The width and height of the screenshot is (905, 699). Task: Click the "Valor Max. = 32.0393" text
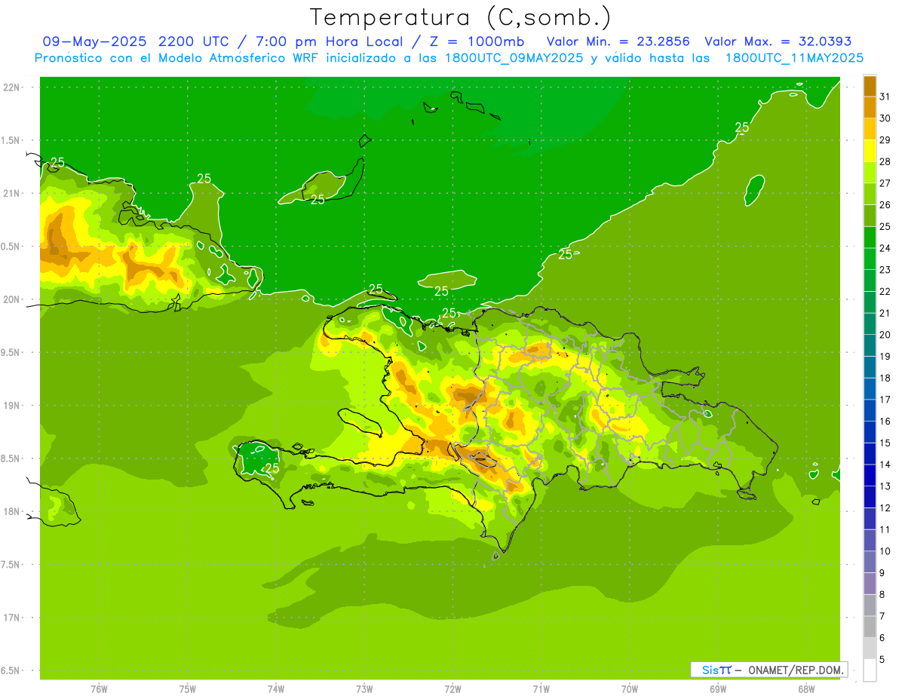click(778, 41)
